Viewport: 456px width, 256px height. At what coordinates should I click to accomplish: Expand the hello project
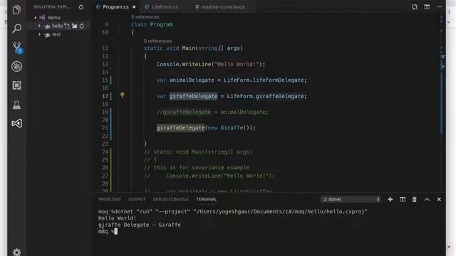(x=40, y=26)
